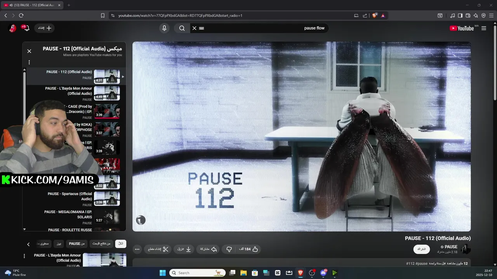
Task: Open the Brave Wallet icon
Action: (468, 15)
